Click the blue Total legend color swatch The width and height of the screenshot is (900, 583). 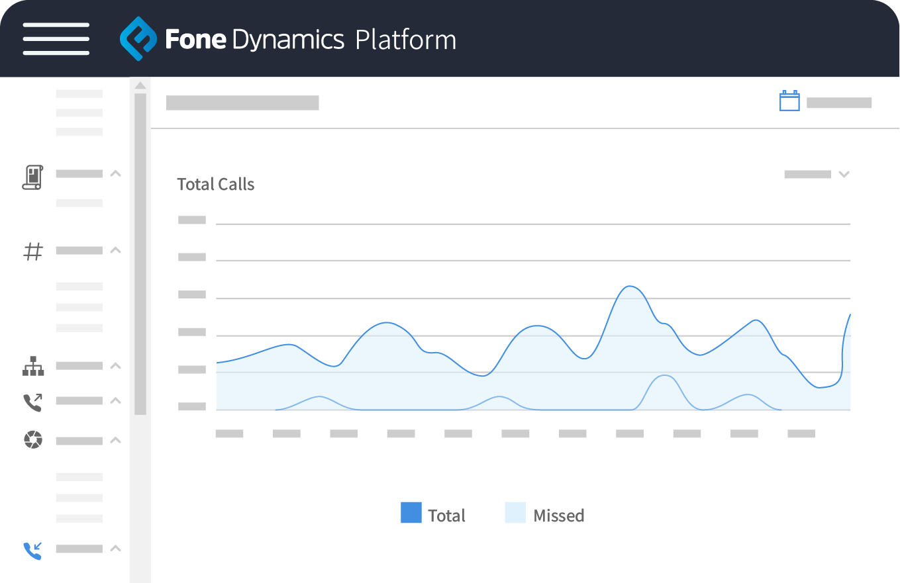tap(409, 513)
